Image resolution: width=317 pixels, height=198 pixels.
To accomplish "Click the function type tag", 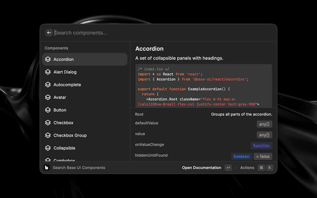I will pos(261,146).
